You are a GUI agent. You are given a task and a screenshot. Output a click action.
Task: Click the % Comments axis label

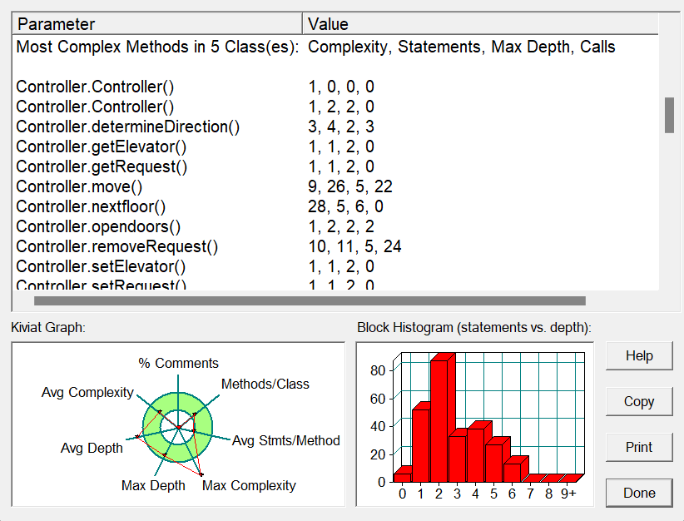(178, 363)
